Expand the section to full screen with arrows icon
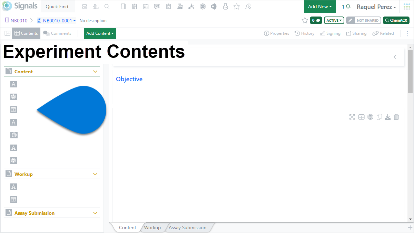The height and width of the screenshot is (233, 414). click(352, 117)
